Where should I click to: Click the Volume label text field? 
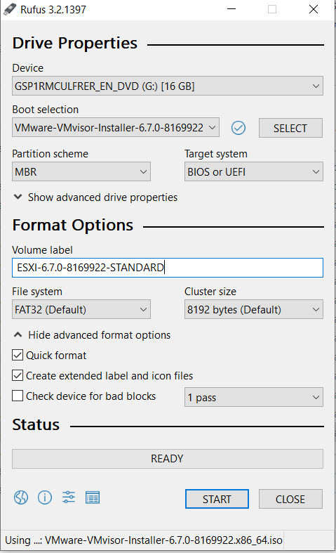click(x=167, y=268)
